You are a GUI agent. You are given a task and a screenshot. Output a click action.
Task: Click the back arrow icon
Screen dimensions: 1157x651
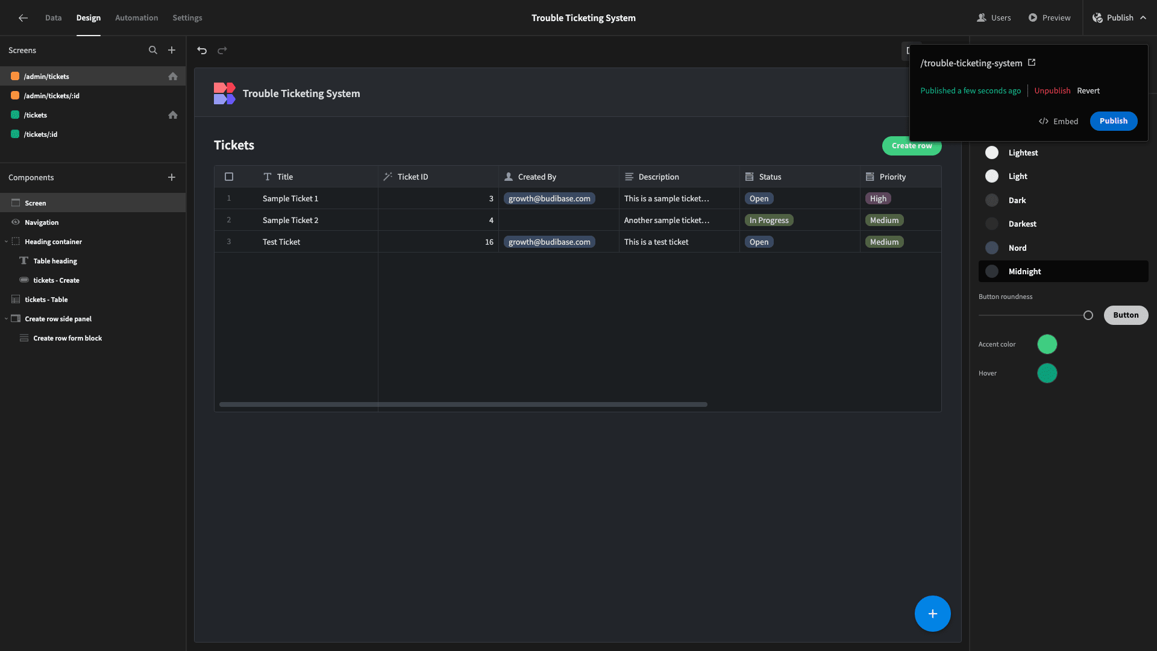click(x=23, y=18)
